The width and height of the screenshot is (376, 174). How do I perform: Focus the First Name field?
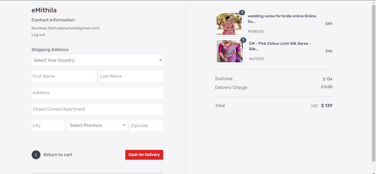[x=64, y=76]
